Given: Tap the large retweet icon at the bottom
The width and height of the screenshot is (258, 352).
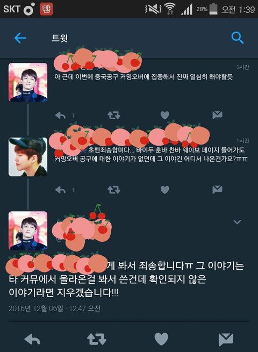Looking at the screenshot, I should click(97, 339).
